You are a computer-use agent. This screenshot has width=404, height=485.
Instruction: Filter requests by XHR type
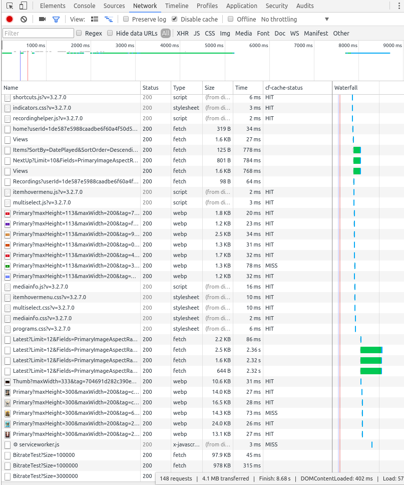[183, 33]
